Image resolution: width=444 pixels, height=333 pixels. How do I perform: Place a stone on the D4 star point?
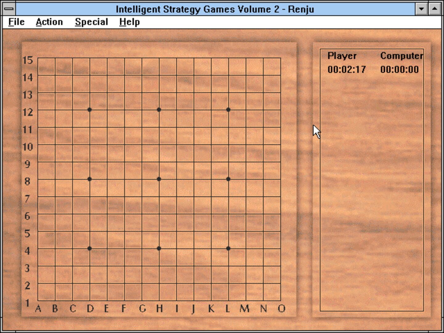point(89,248)
